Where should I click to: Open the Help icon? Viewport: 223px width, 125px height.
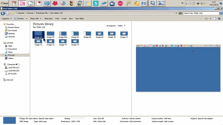(219, 19)
